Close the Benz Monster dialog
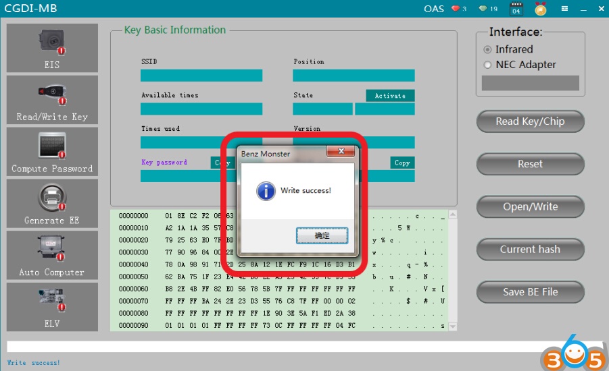609x371 pixels. (341, 151)
